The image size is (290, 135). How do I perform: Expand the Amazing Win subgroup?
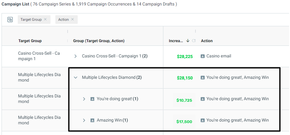(x=84, y=120)
